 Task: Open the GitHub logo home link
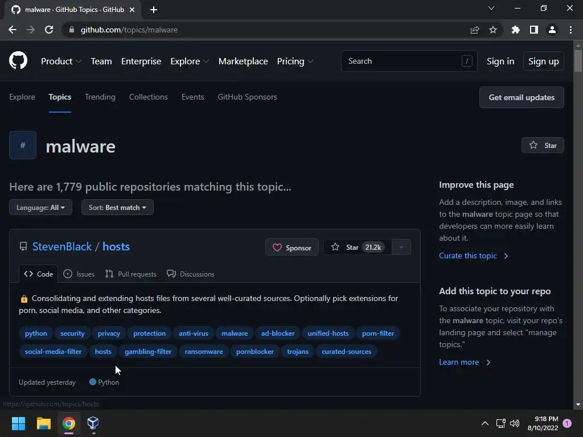(18, 61)
